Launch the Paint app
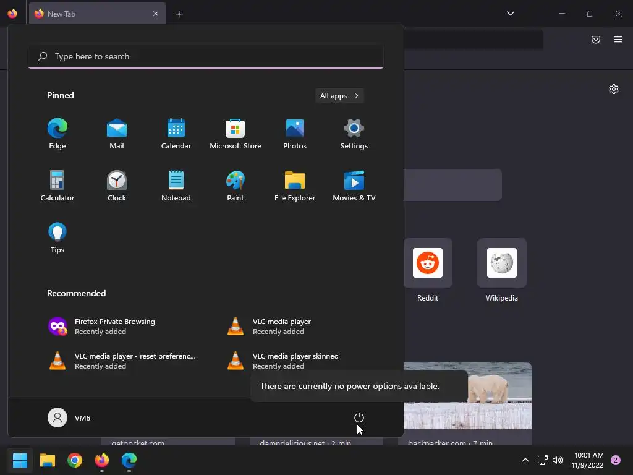Screen dimensions: 633x475 coord(236,186)
